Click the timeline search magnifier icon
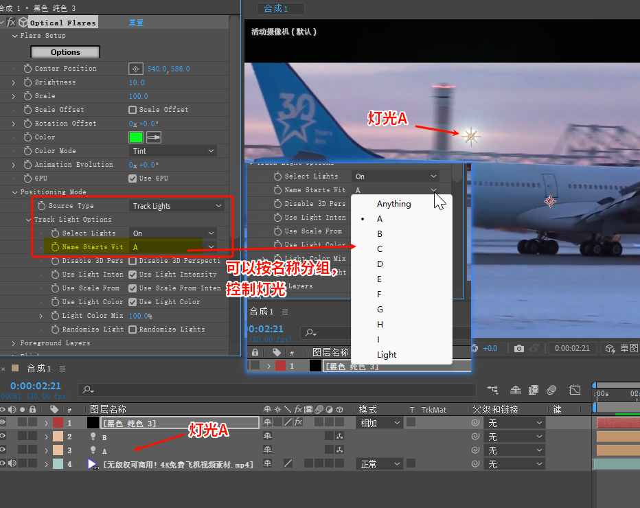640x508 pixels. click(x=88, y=390)
